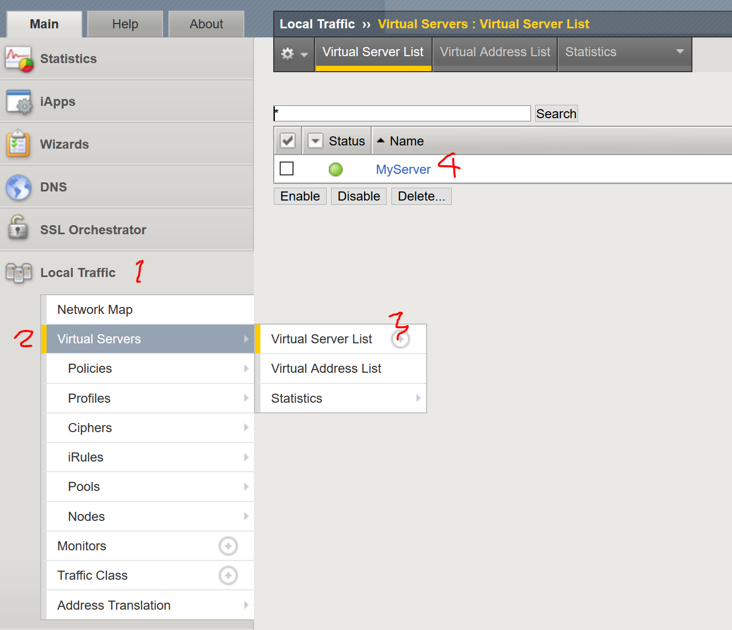Image resolution: width=732 pixels, height=630 pixels.
Task: Click the SSL Orchestrator padlock icon
Action: coord(18,228)
